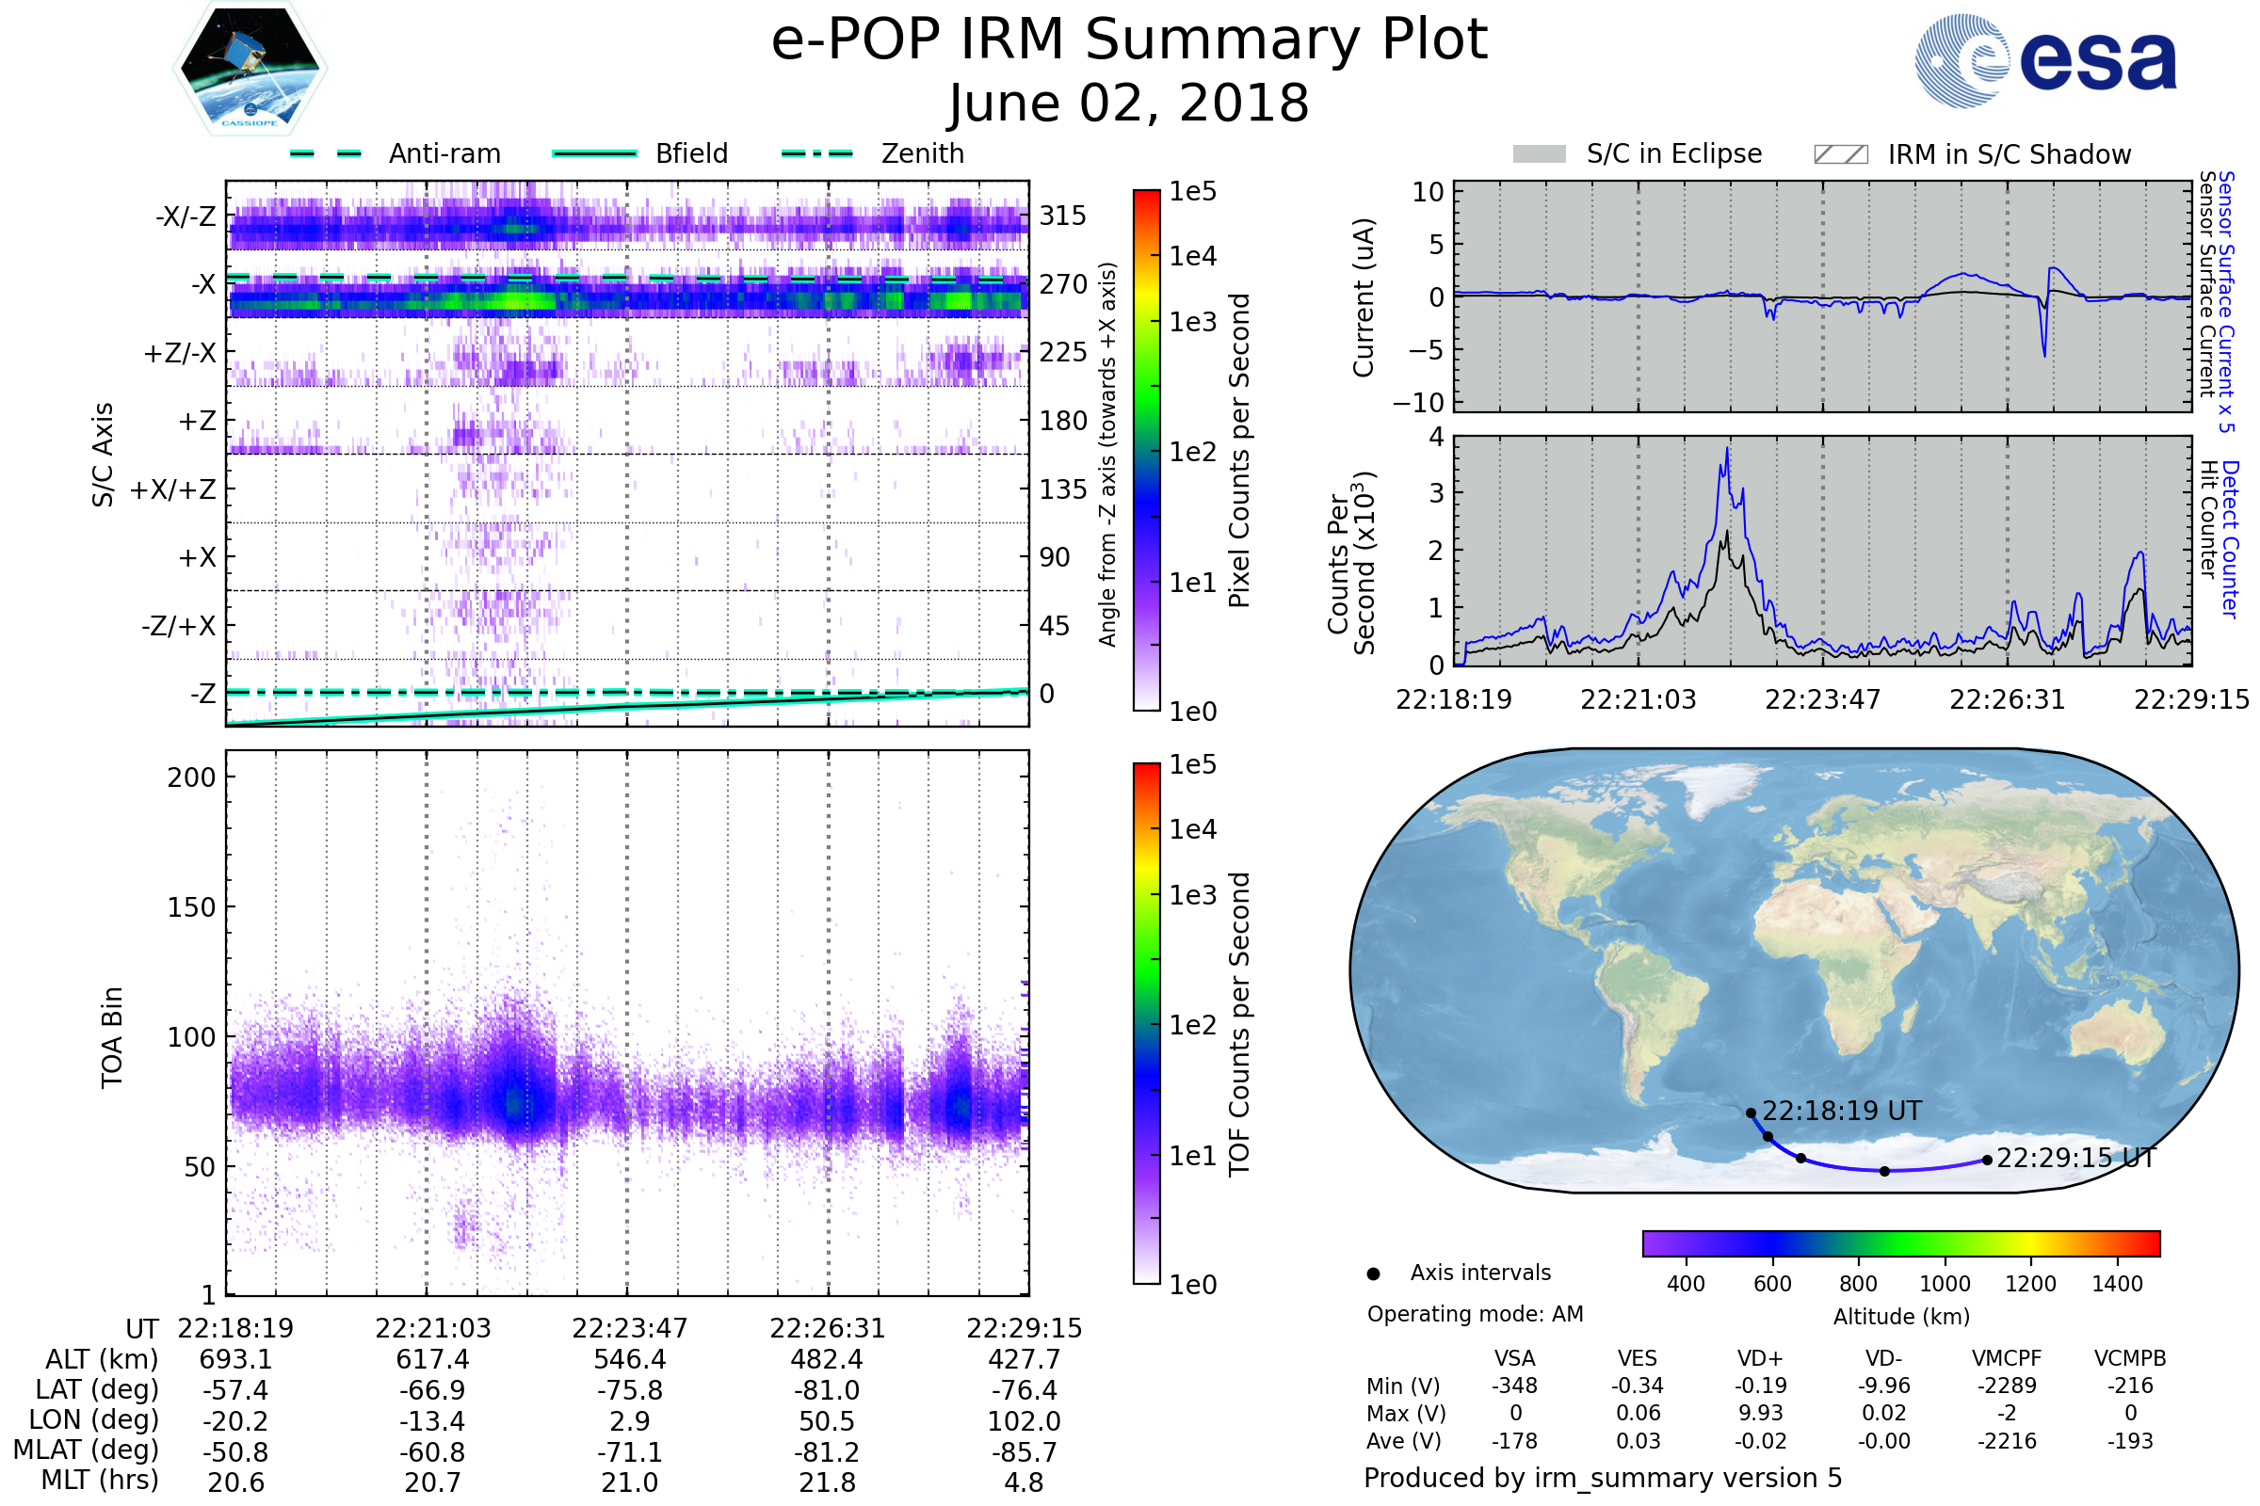This screenshot has height=1506, width=2260.
Task: Click the Anti-ram dashed line legend marker
Action: click(326, 153)
